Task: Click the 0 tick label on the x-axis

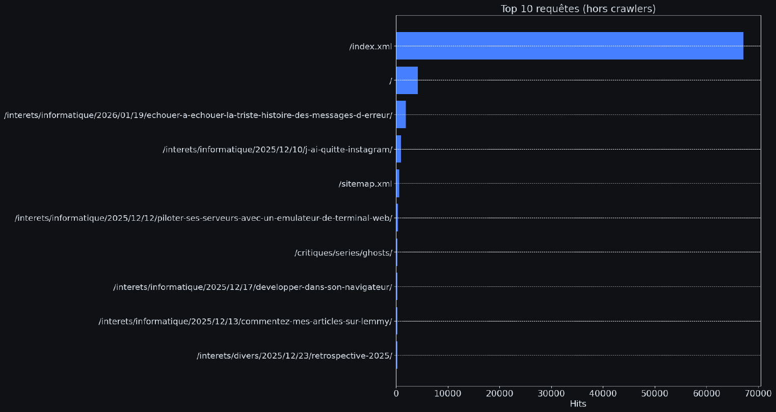Action: point(396,393)
